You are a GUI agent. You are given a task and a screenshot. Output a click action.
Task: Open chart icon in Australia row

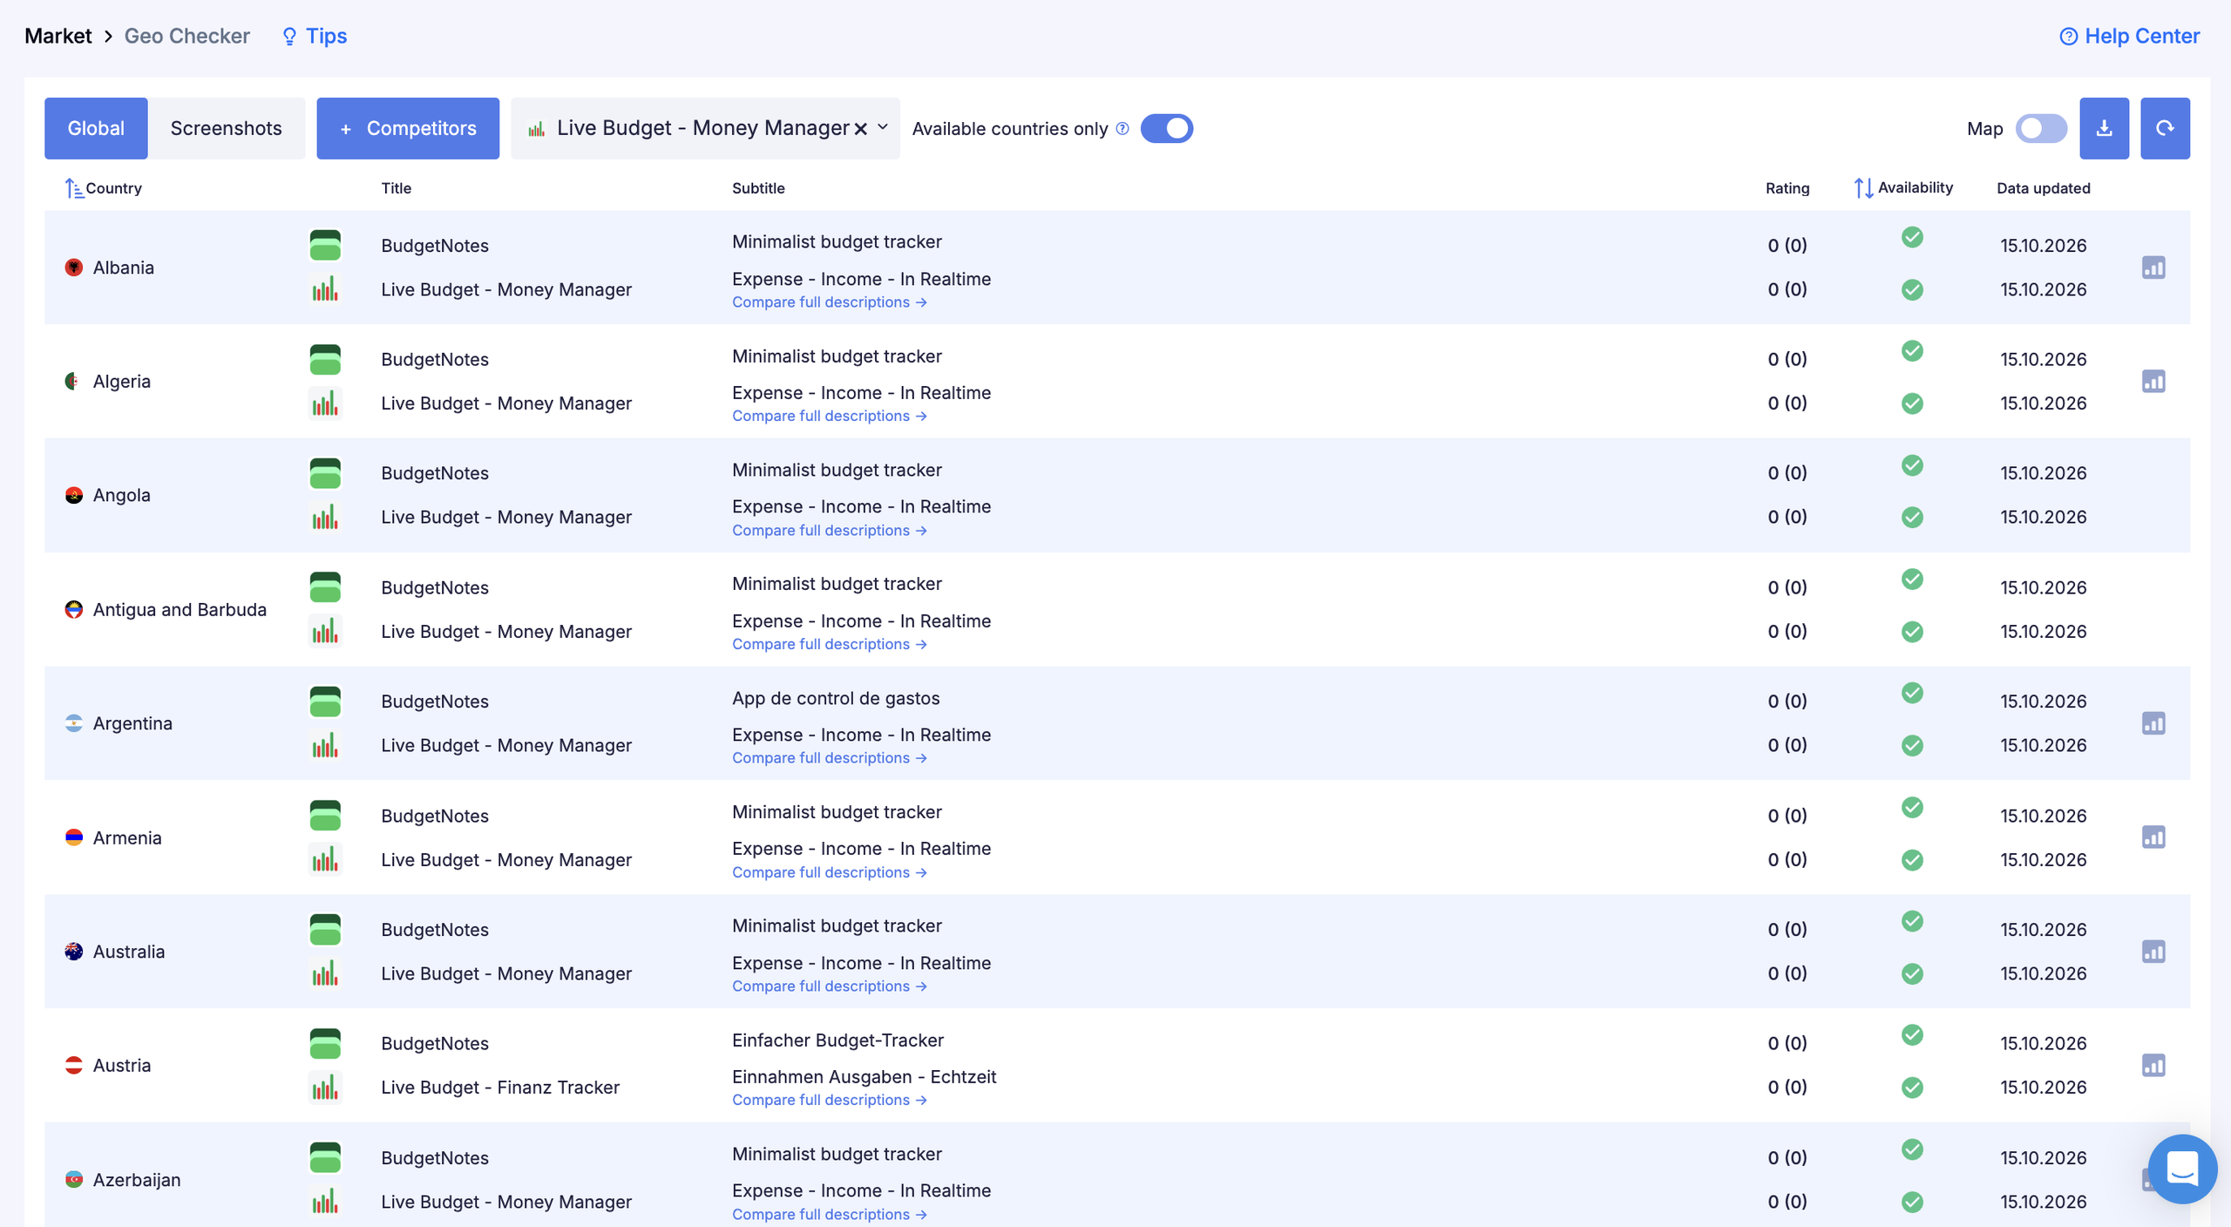[x=2153, y=952]
